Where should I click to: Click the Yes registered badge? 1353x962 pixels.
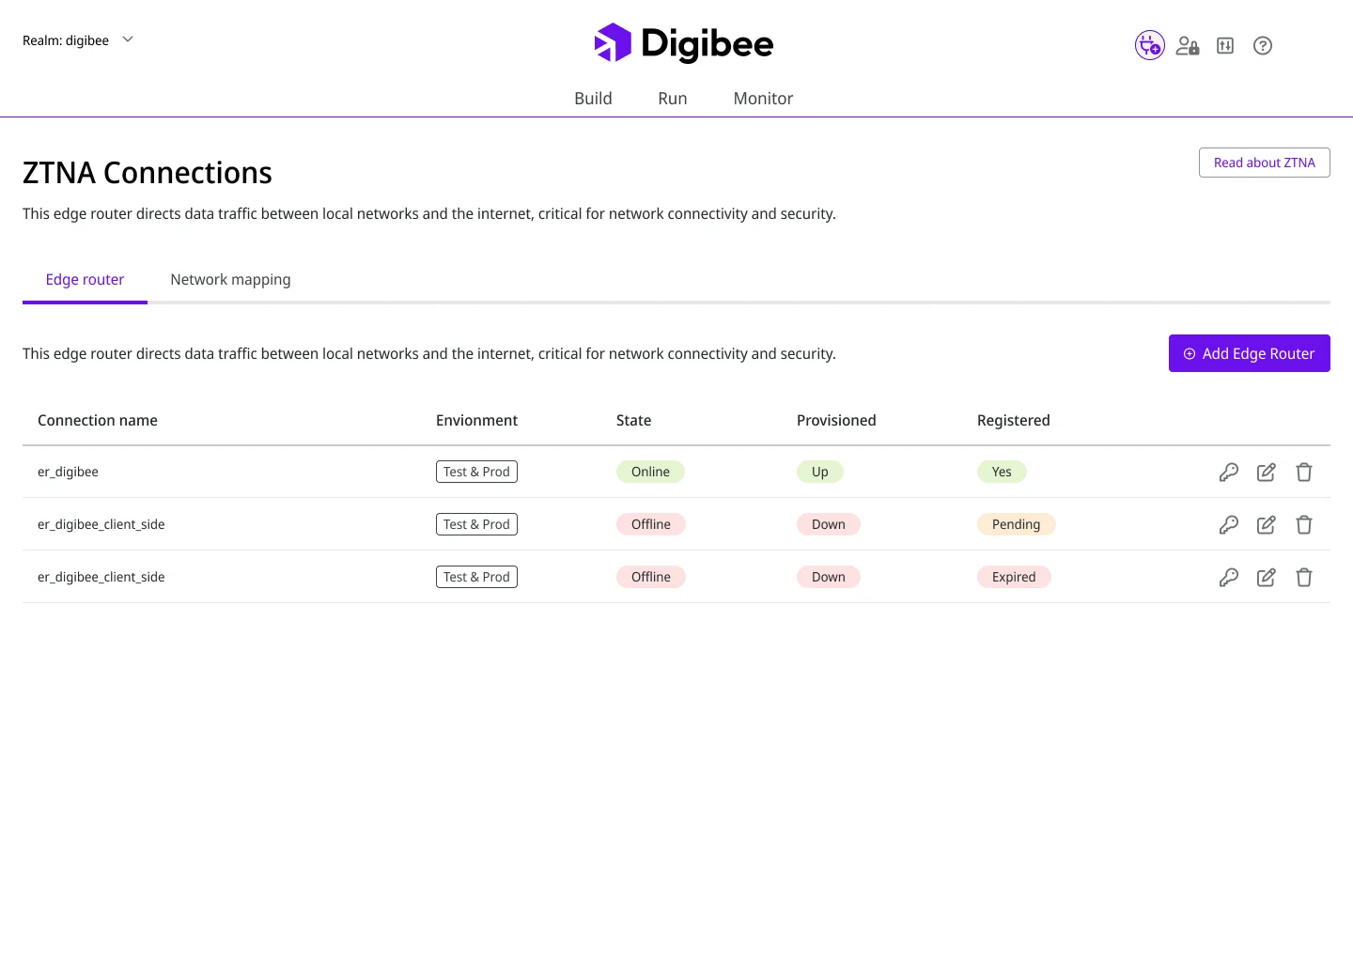[1002, 472]
